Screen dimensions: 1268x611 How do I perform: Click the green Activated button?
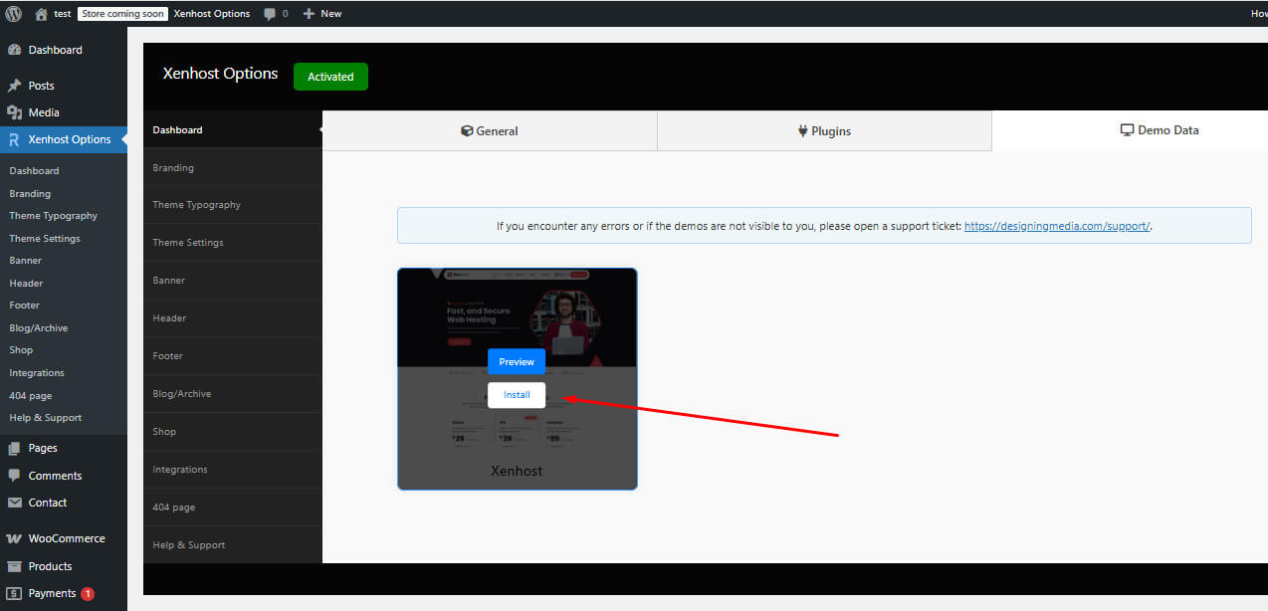tap(330, 77)
